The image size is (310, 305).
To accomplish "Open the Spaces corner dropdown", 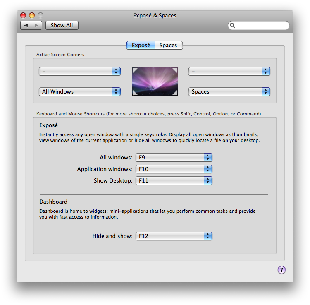I will coord(229,91).
